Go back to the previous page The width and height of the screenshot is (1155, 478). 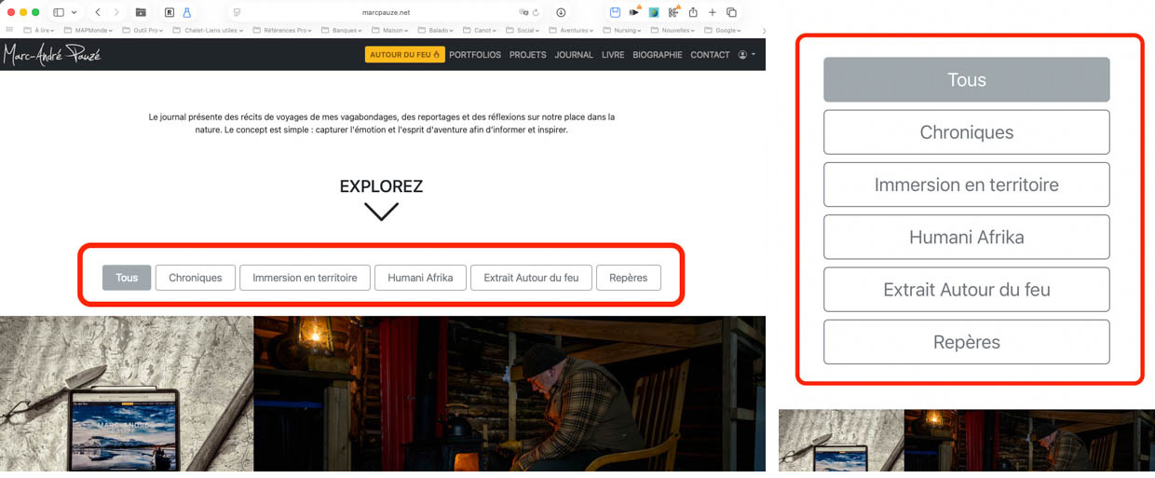[98, 12]
